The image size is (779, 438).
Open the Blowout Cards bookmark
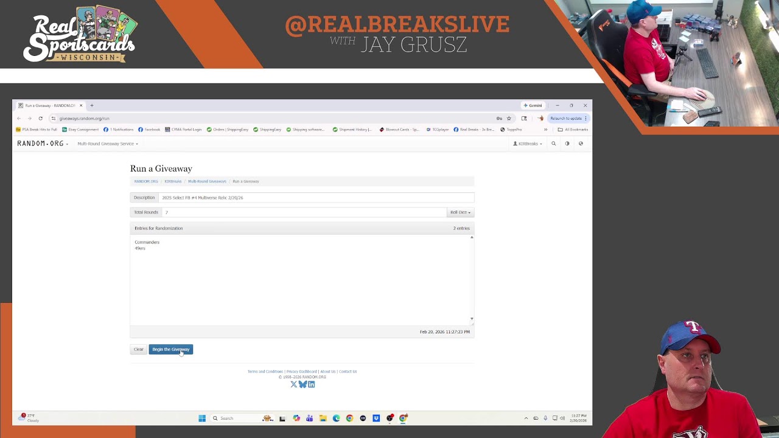(x=399, y=130)
